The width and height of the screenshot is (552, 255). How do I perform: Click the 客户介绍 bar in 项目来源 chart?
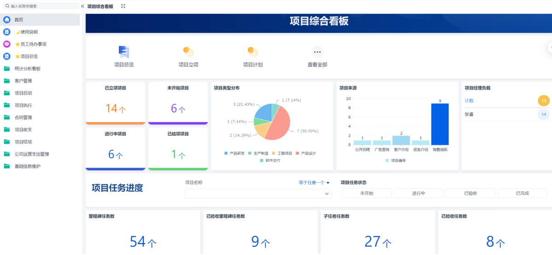point(401,140)
